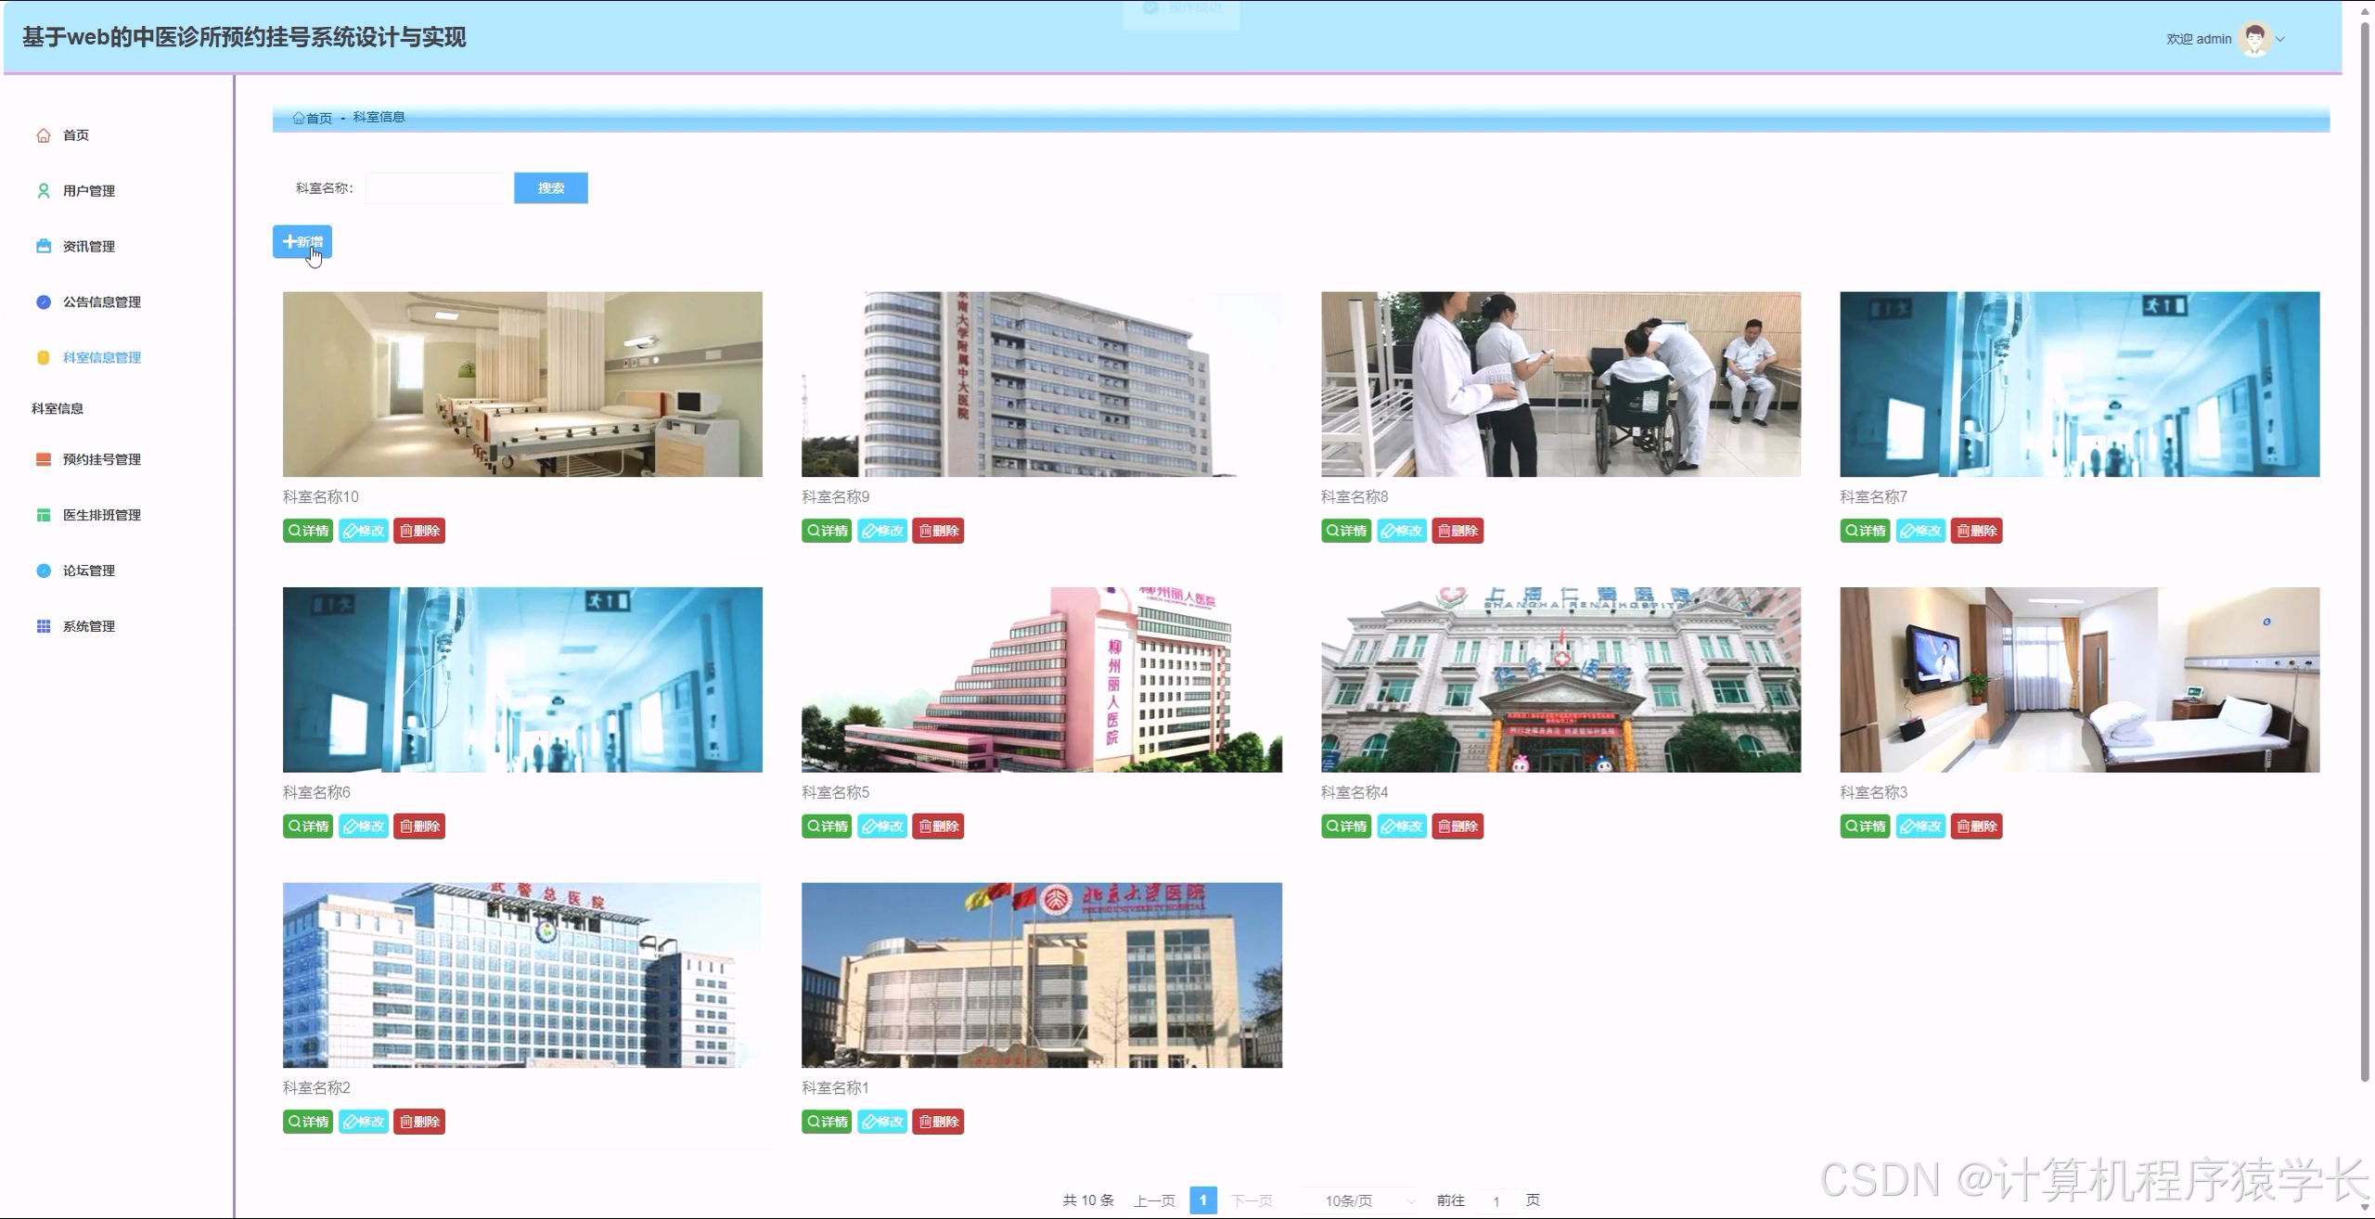This screenshot has height=1219, width=2375.
Task: Click the appointment registration management icon
Action: 43,460
